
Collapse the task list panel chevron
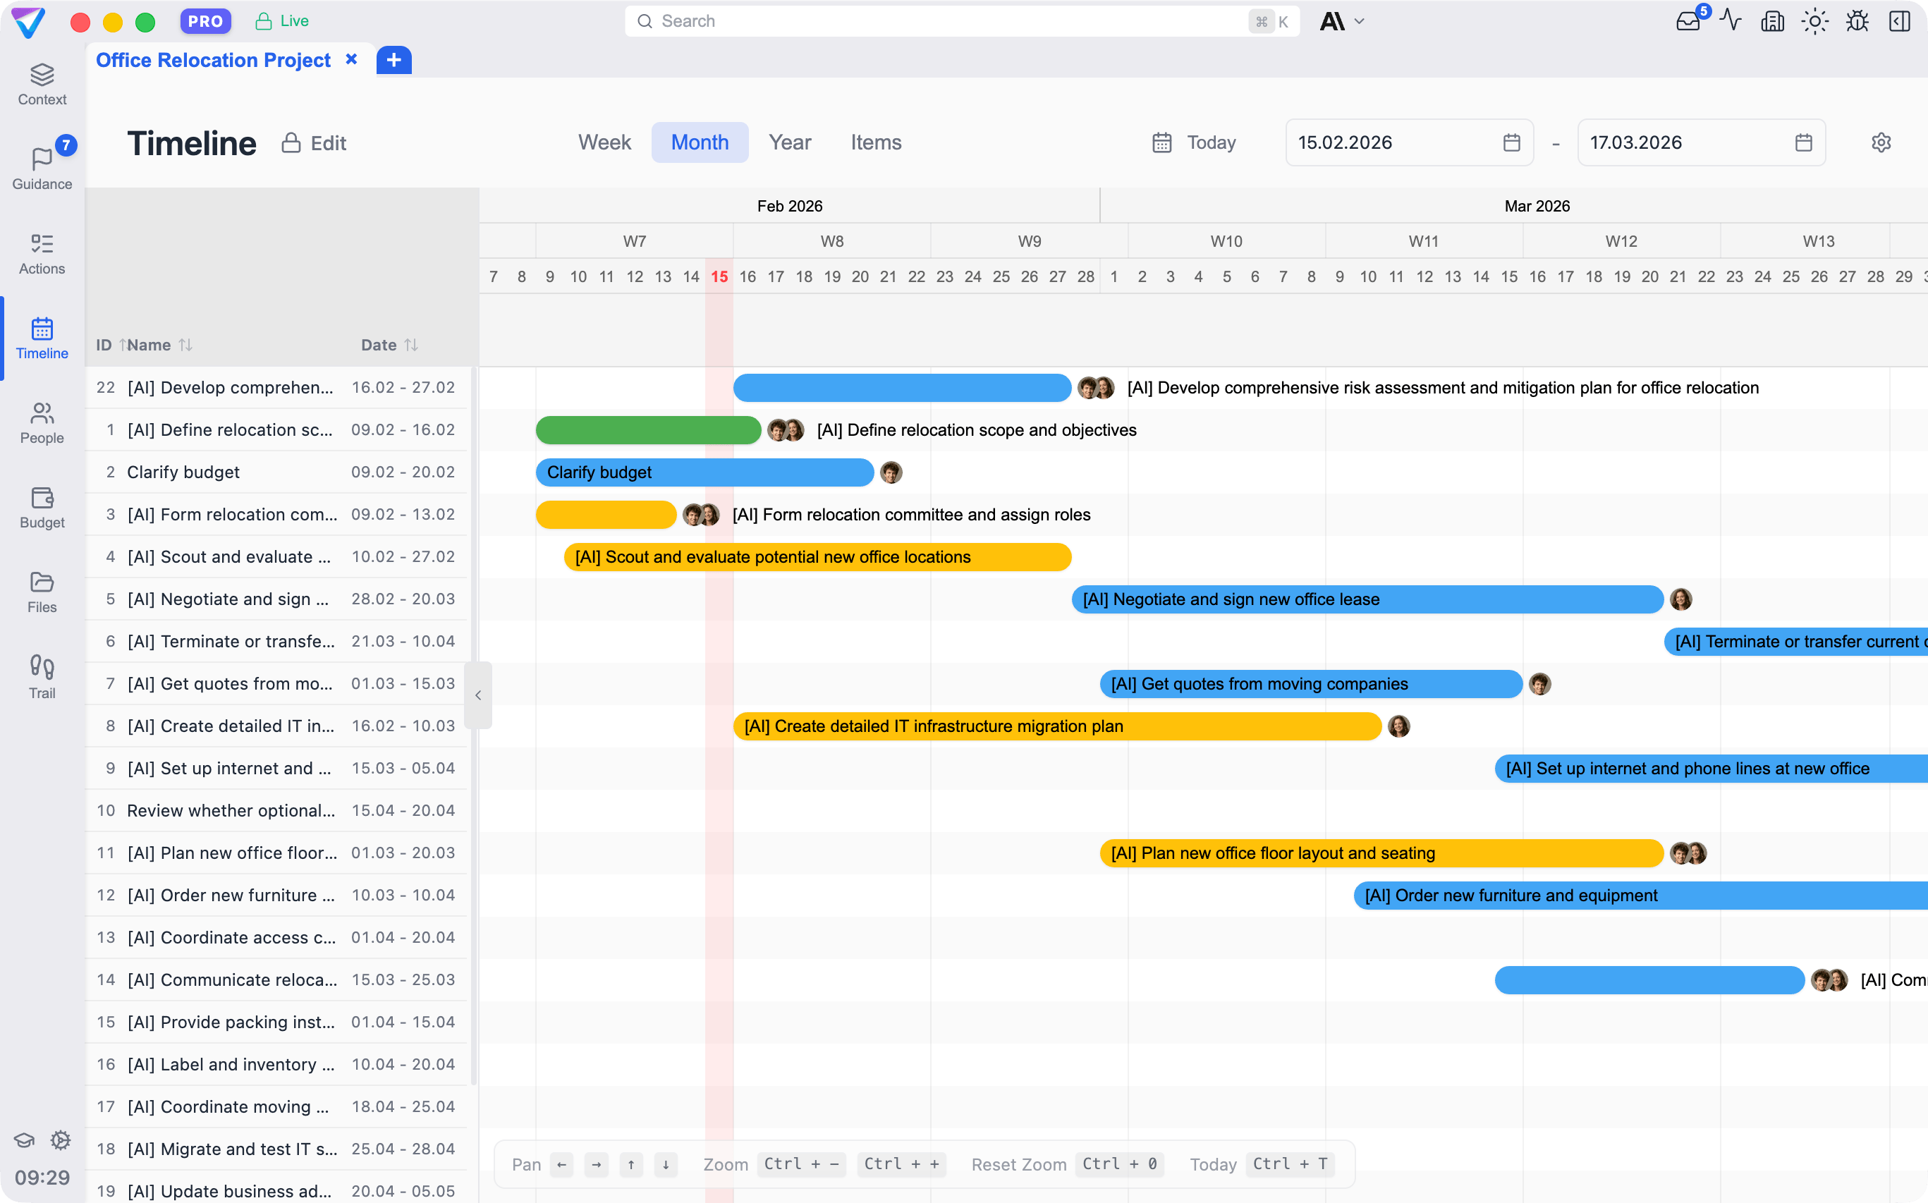pos(478,695)
